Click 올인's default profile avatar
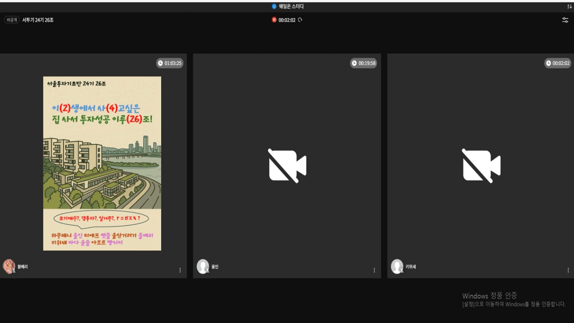This screenshot has width=574, height=323. click(203, 266)
